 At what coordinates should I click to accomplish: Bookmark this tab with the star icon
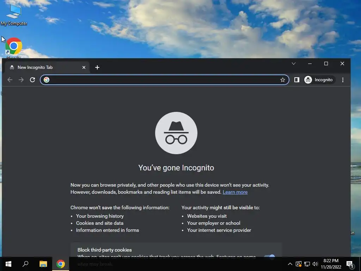(282, 80)
